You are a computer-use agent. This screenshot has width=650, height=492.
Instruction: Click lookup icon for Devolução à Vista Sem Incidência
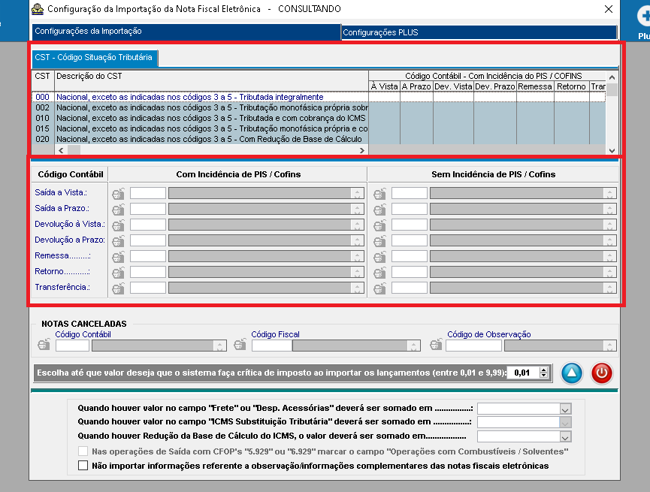pos(379,225)
